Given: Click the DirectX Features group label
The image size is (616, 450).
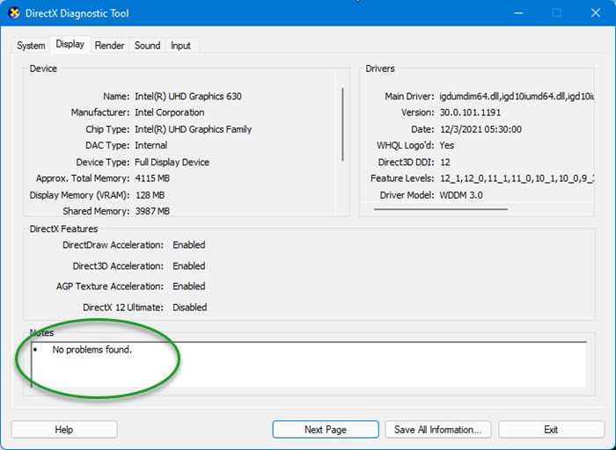Looking at the screenshot, I should pos(63,229).
